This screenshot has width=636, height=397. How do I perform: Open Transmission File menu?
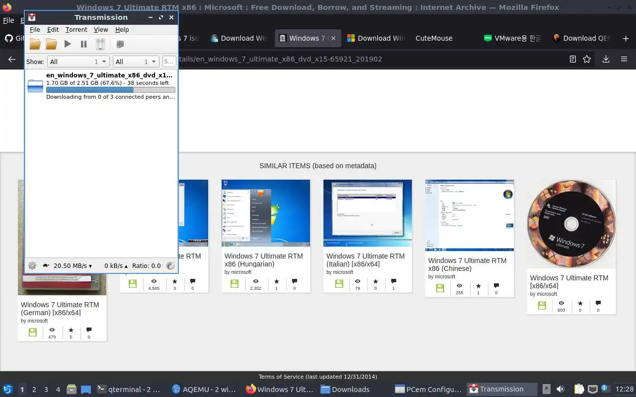(x=35, y=30)
